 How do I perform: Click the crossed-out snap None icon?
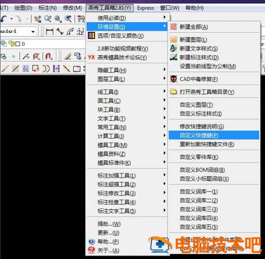point(37,56)
